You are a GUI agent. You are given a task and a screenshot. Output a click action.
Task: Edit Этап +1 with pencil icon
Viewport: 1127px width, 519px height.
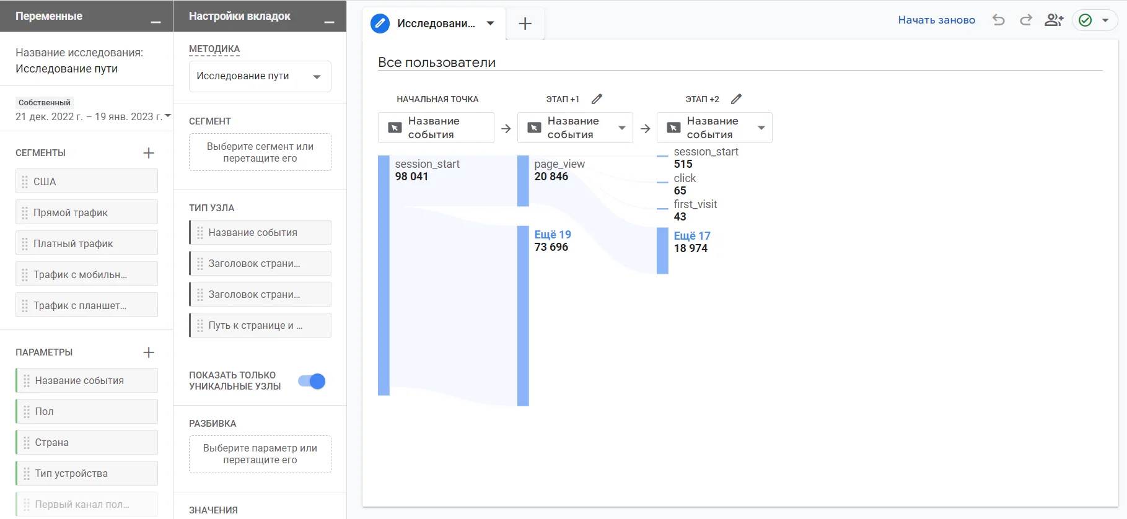pos(597,99)
